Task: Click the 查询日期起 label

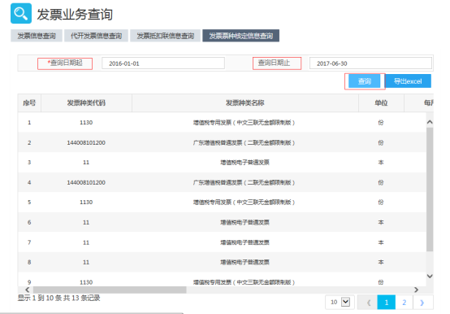Action: (65, 63)
